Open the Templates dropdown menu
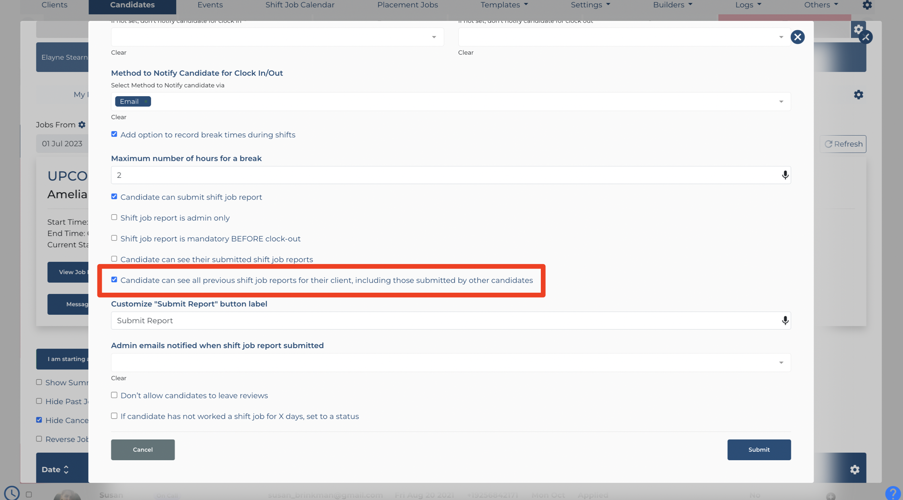The image size is (903, 500). [x=504, y=5]
